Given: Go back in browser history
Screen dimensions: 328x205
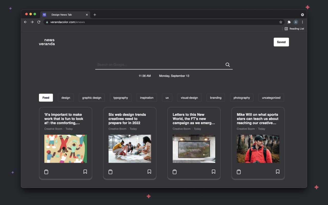Looking at the screenshot, I should [x=25, y=22].
